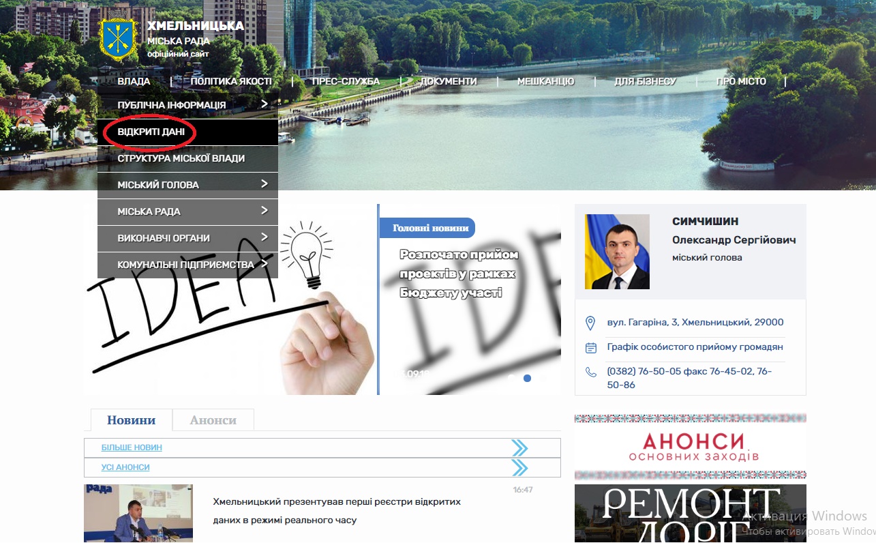Open the ВЛАДА top menu

tap(134, 81)
